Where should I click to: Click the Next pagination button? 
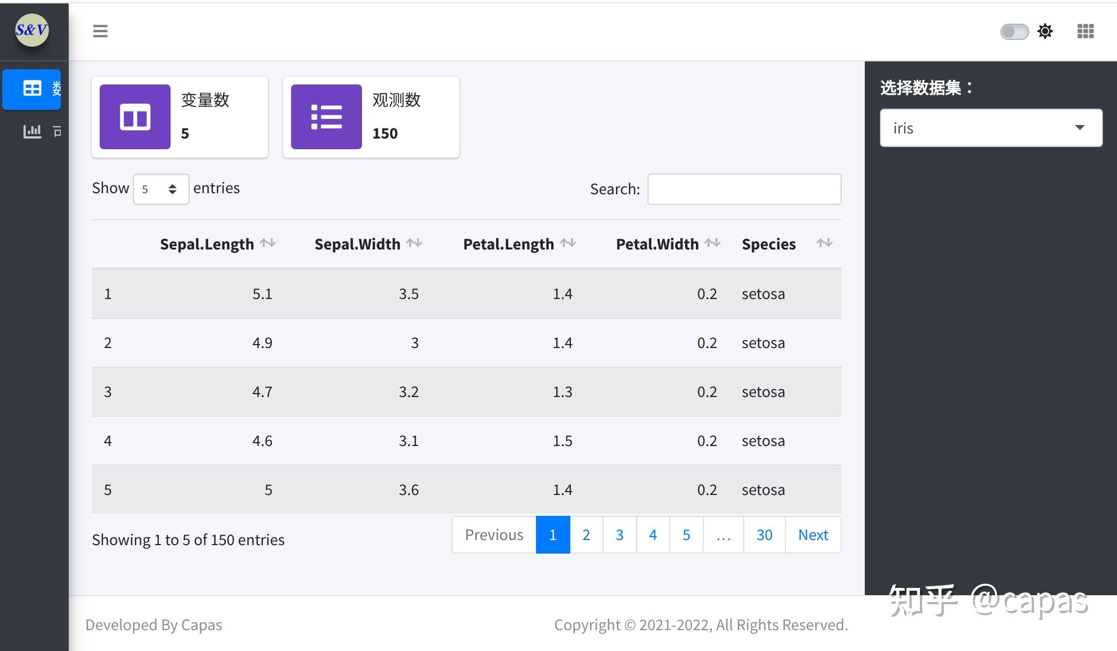pyautogui.click(x=813, y=534)
